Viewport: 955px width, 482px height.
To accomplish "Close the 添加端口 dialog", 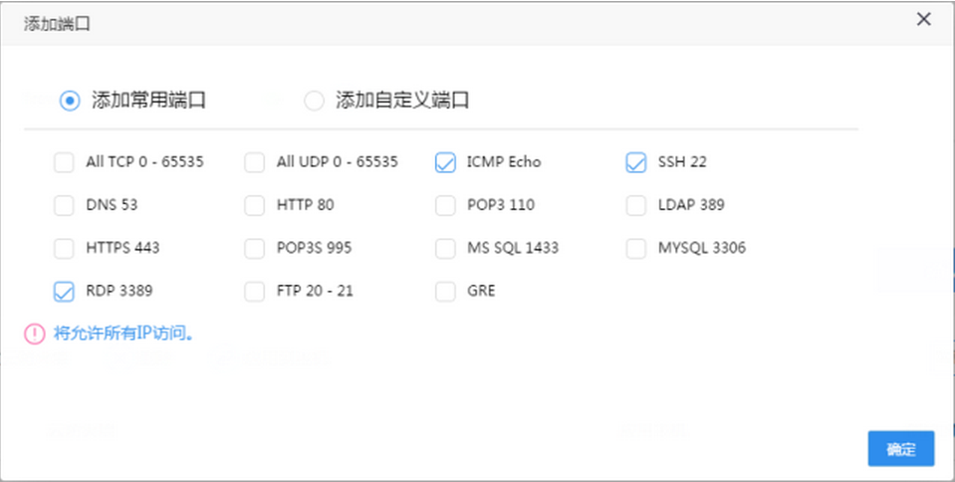I will 923,19.
